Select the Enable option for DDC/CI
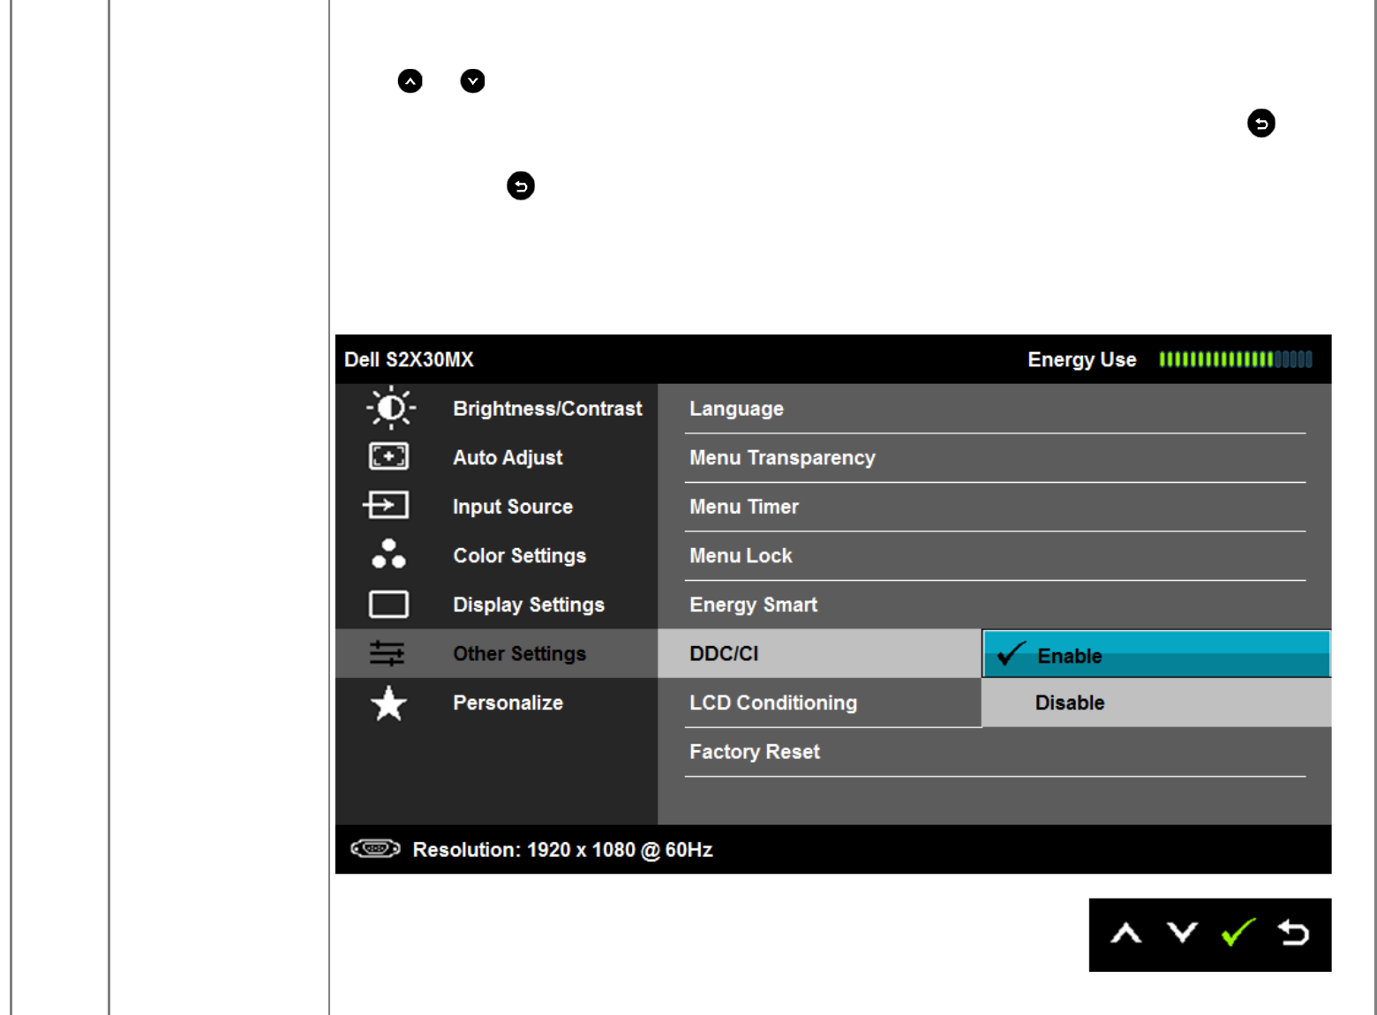 click(1155, 655)
